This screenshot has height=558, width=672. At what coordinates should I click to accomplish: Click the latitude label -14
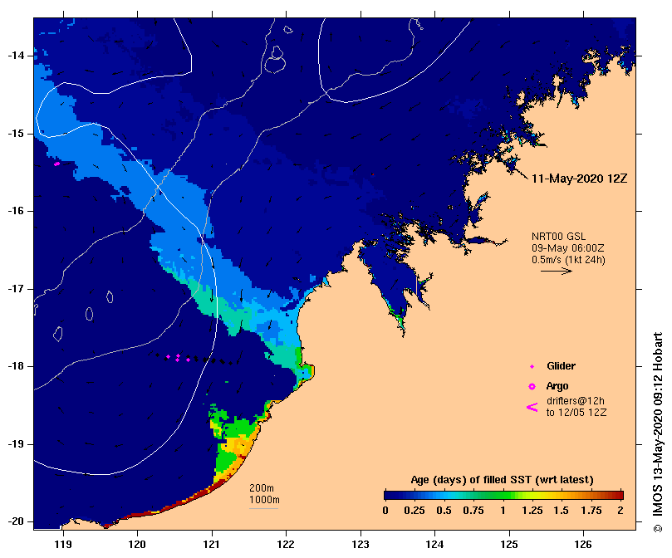16,56
